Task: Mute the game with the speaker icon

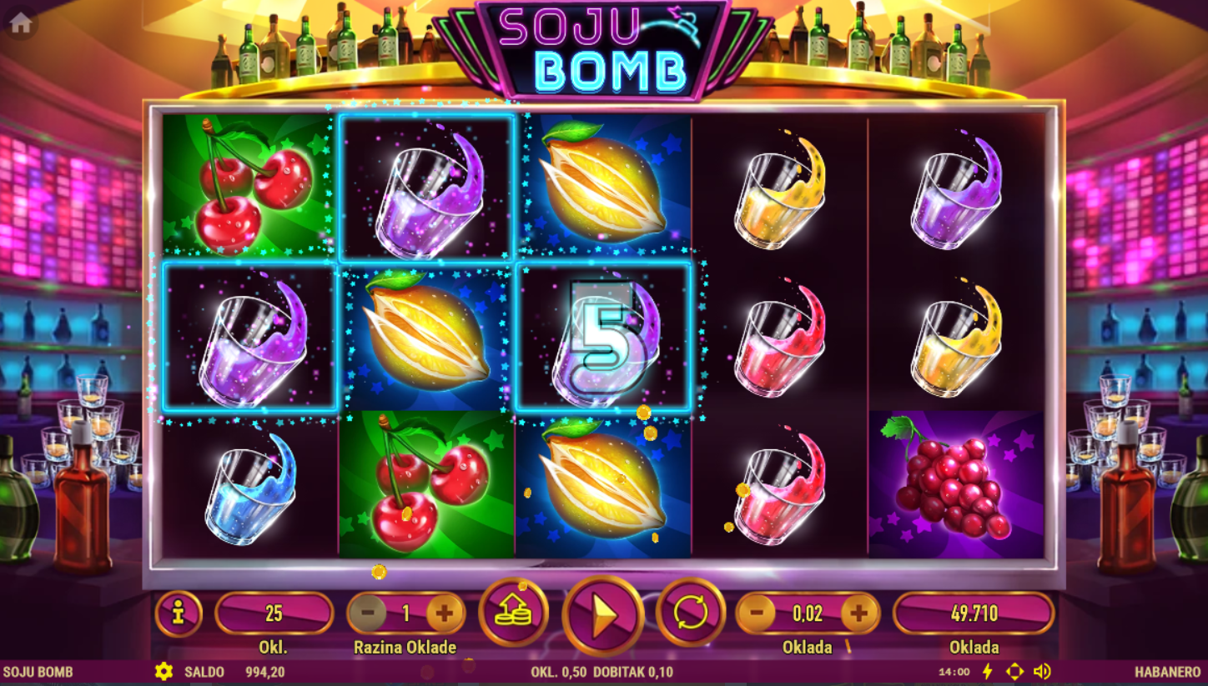Action: pos(1042,671)
